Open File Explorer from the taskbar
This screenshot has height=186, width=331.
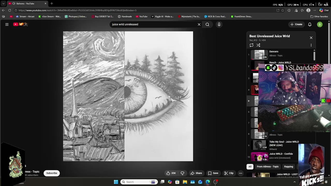point(185,182)
